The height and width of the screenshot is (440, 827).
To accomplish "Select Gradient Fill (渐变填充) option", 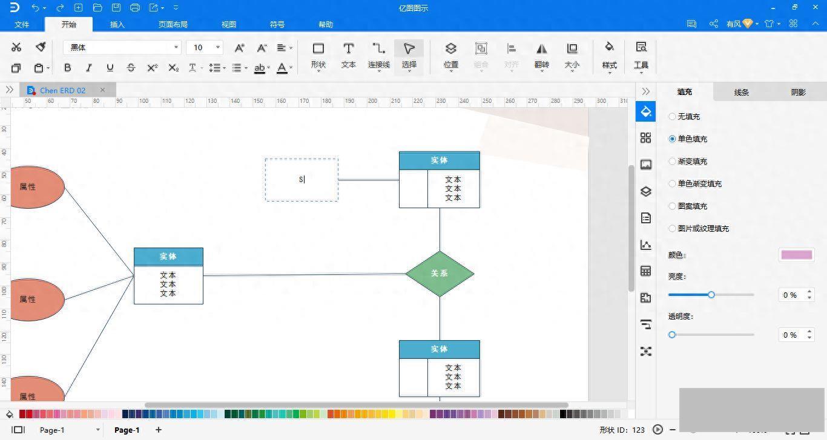I will point(688,161).
